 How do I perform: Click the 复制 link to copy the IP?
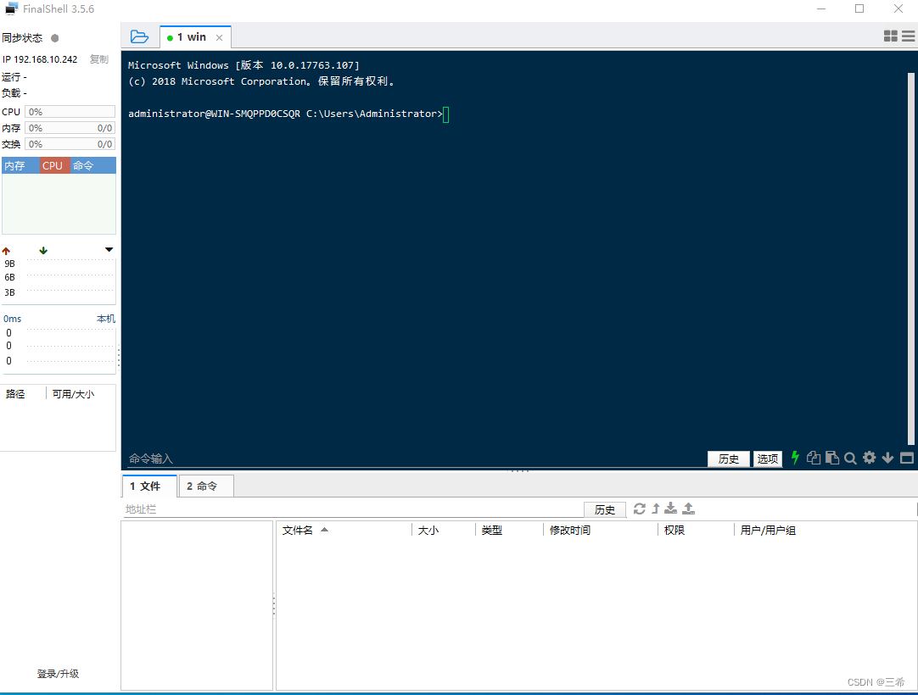point(98,58)
